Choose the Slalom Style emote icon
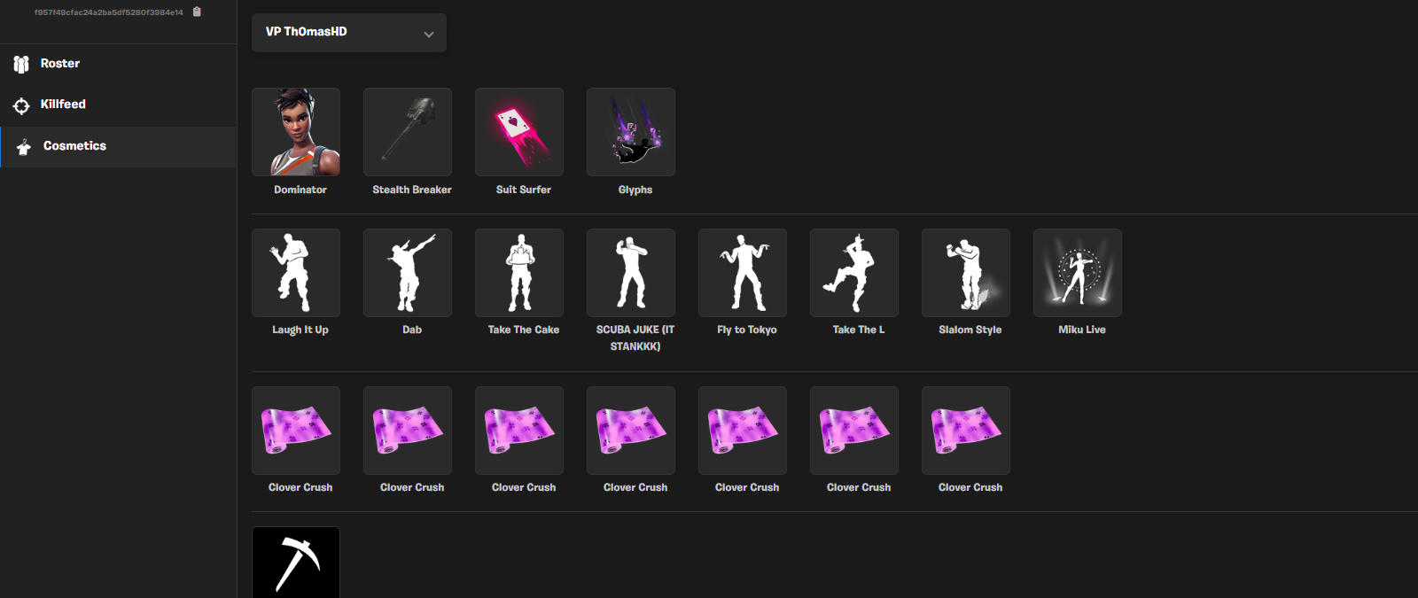The width and height of the screenshot is (1418, 598). point(966,273)
